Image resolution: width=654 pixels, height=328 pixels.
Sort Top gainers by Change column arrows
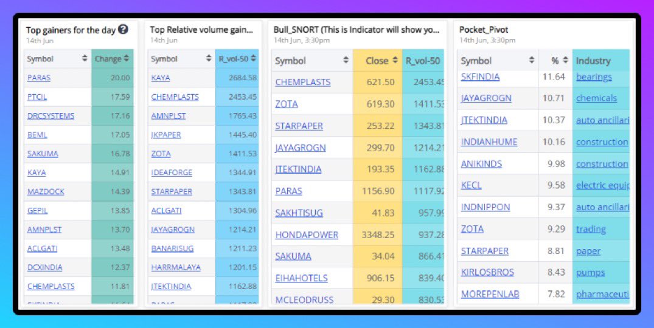(127, 59)
